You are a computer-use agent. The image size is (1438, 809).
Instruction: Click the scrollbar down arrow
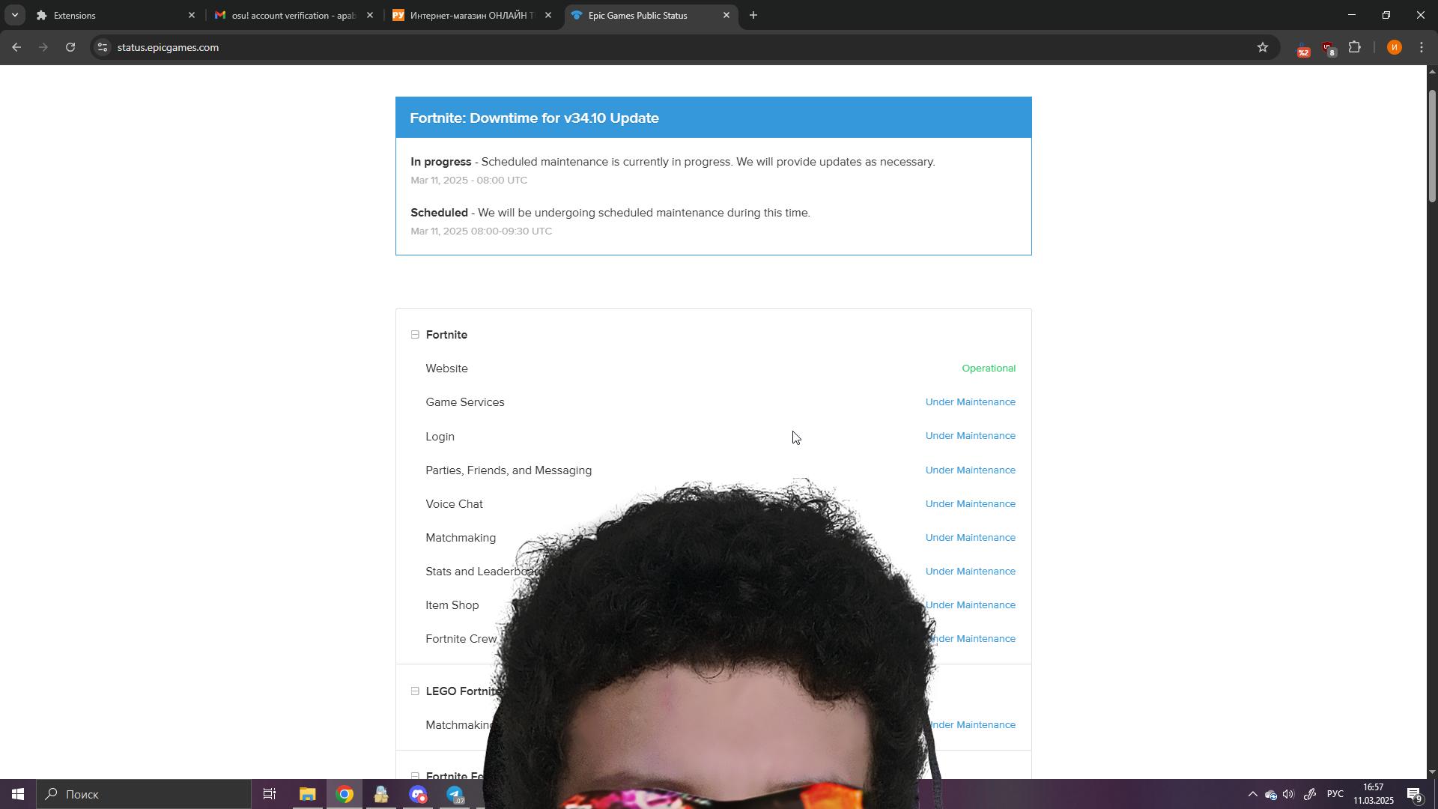tap(1432, 772)
